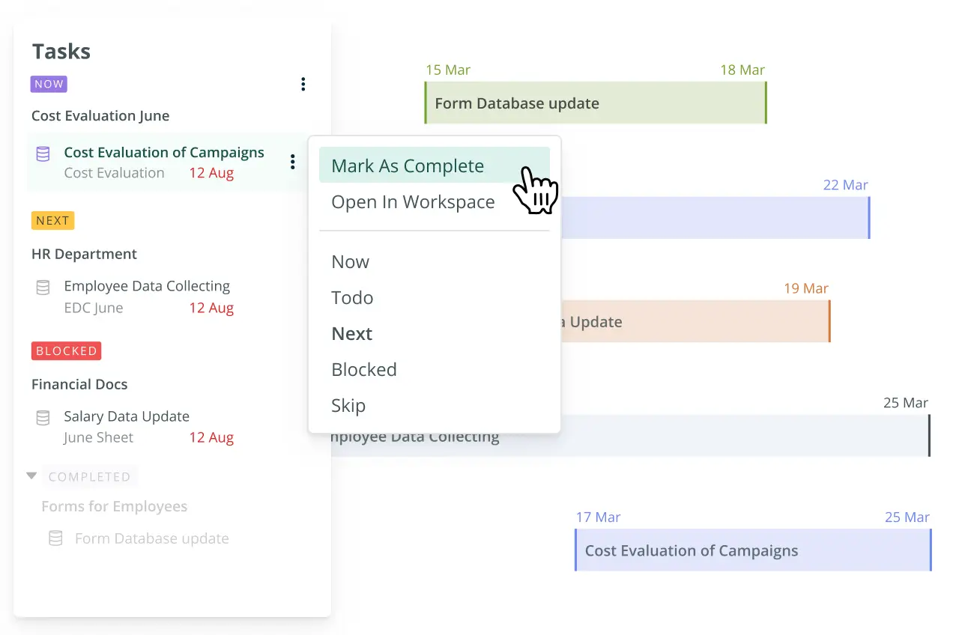Click the yellow NEXT status badge
Image resolution: width=959 pixels, height=635 pixels.
pyautogui.click(x=52, y=220)
